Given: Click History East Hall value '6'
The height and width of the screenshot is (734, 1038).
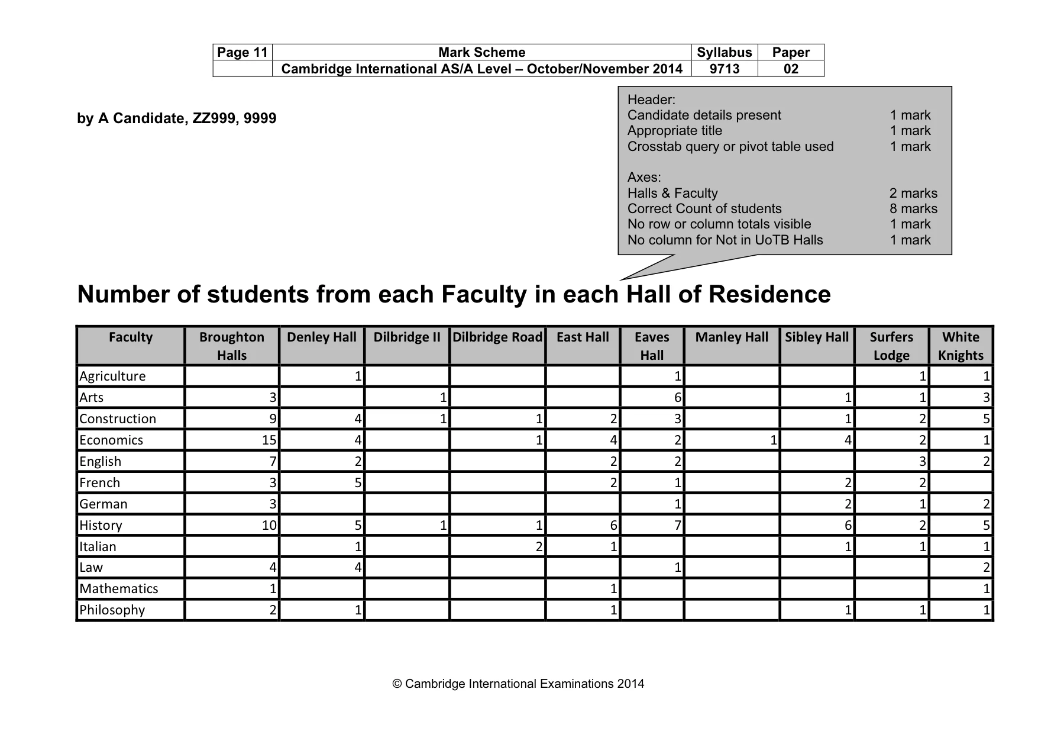Looking at the screenshot, I should coord(614,526).
